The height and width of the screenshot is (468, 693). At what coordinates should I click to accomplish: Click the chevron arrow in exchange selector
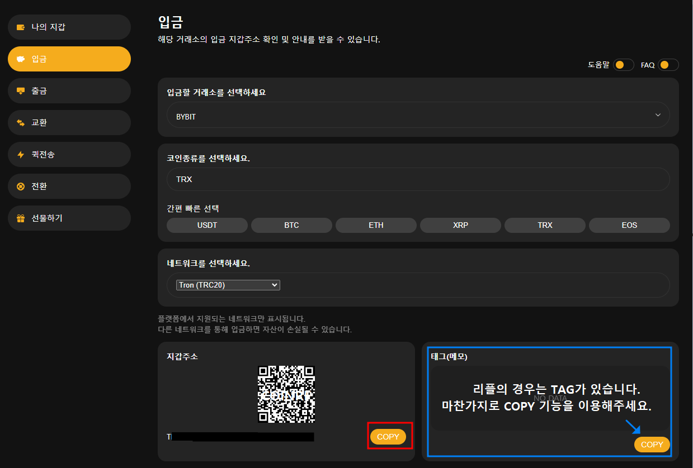pos(658,115)
